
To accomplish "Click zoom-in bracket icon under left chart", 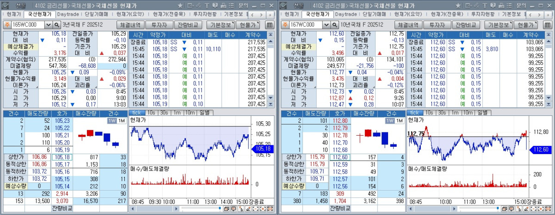I will (263, 209).
